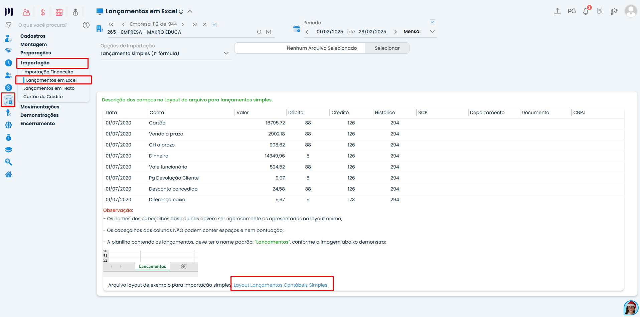Image resolution: width=640 pixels, height=317 pixels.
Task: Collapse the Lançamentos em Excel header chevron
Action: pos(190,11)
